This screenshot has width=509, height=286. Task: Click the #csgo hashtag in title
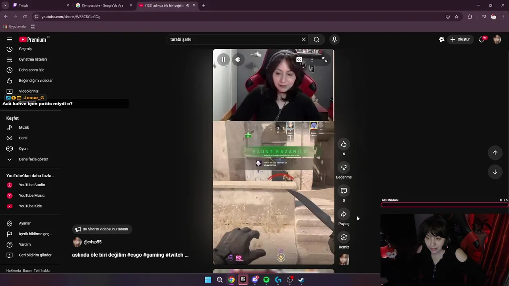pos(134,255)
